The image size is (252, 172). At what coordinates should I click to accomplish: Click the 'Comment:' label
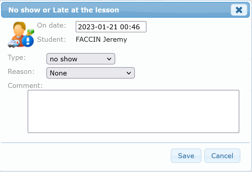coord(25,86)
